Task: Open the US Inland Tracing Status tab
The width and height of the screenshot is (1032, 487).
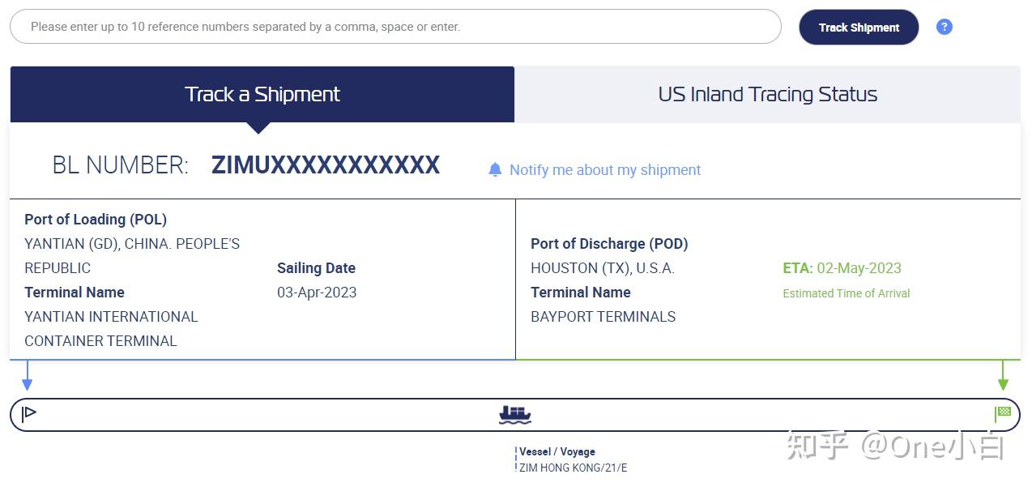Action: tap(767, 94)
